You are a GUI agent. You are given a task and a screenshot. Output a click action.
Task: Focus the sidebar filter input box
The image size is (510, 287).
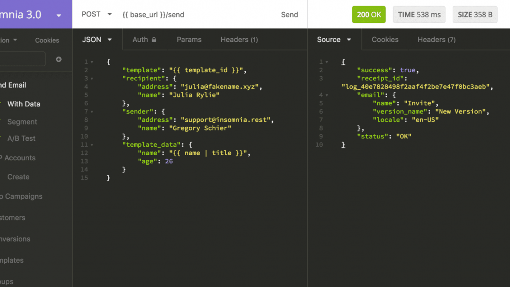pos(22,59)
